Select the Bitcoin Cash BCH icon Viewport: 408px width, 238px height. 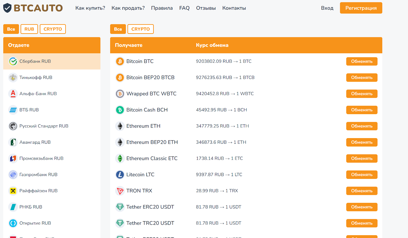coord(120,110)
